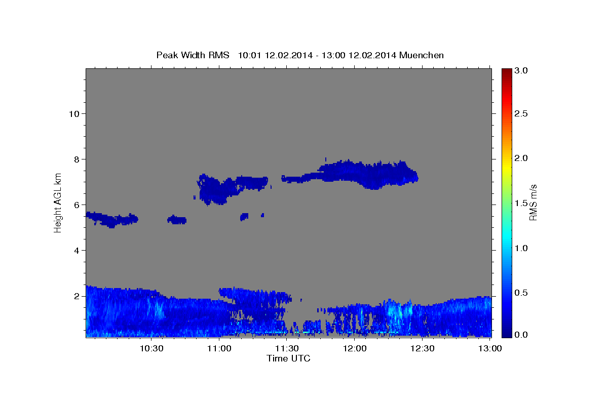Click the 10:30 time tick label
The image size is (608, 405).
tap(151, 348)
